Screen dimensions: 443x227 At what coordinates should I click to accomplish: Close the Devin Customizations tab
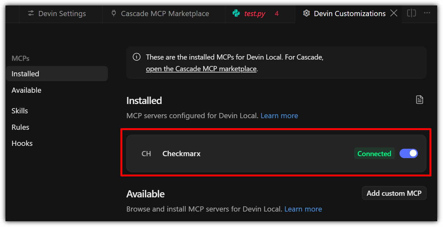tap(393, 13)
